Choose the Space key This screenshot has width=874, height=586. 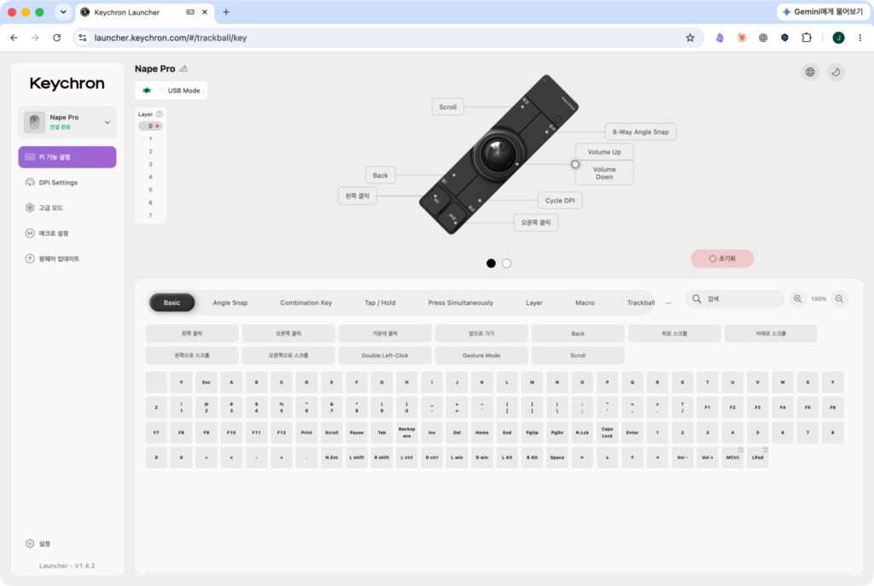556,458
